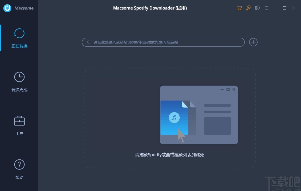Select the clock icon for completed conversions
This screenshot has height=191, width=301.
(x=19, y=77)
